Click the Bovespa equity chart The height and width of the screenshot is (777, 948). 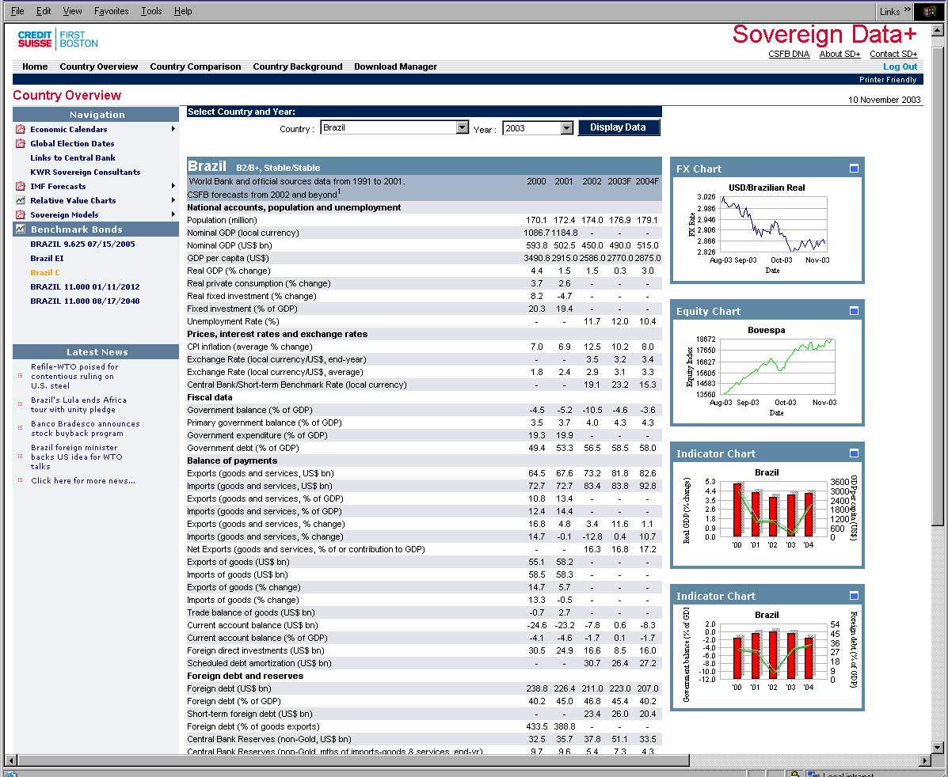(x=767, y=372)
